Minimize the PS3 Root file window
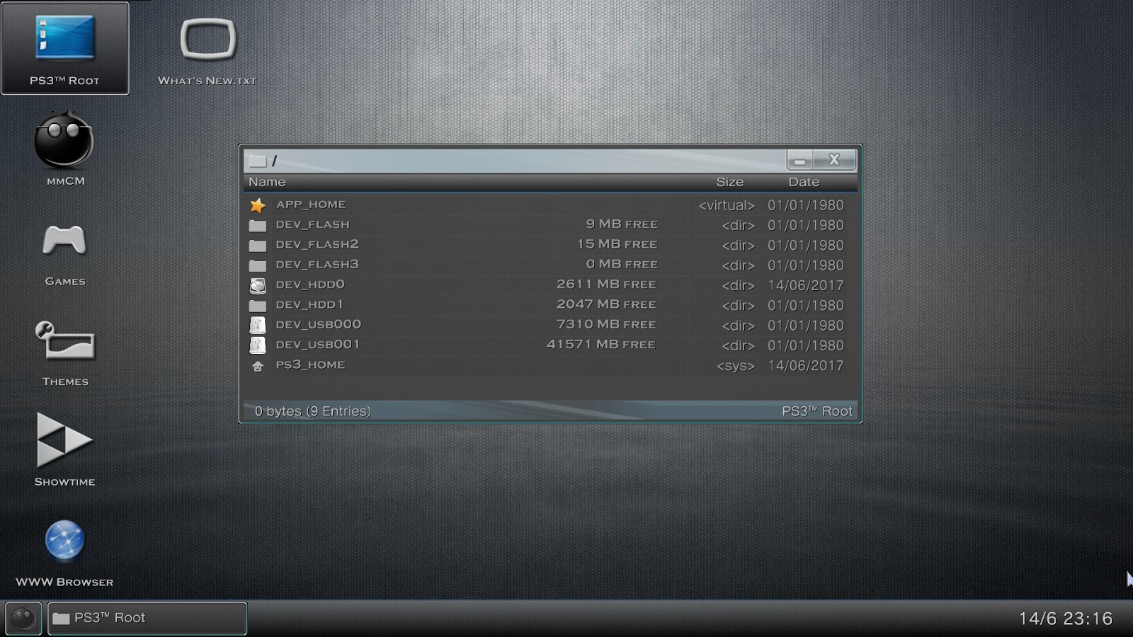 (799, 160)
